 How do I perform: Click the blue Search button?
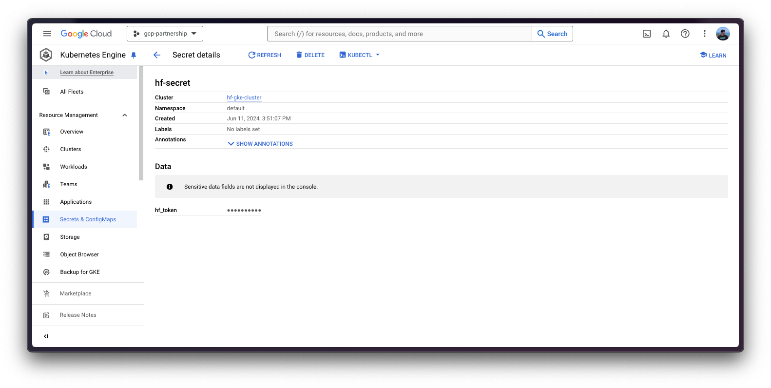(x=552, y=34)
